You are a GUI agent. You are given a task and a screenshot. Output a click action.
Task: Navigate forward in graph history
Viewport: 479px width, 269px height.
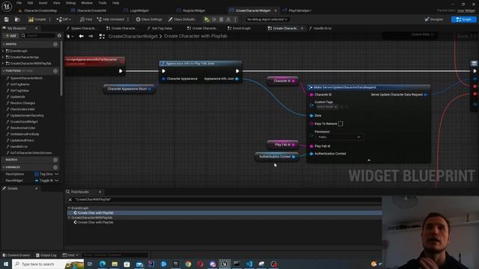coord(91,37)
